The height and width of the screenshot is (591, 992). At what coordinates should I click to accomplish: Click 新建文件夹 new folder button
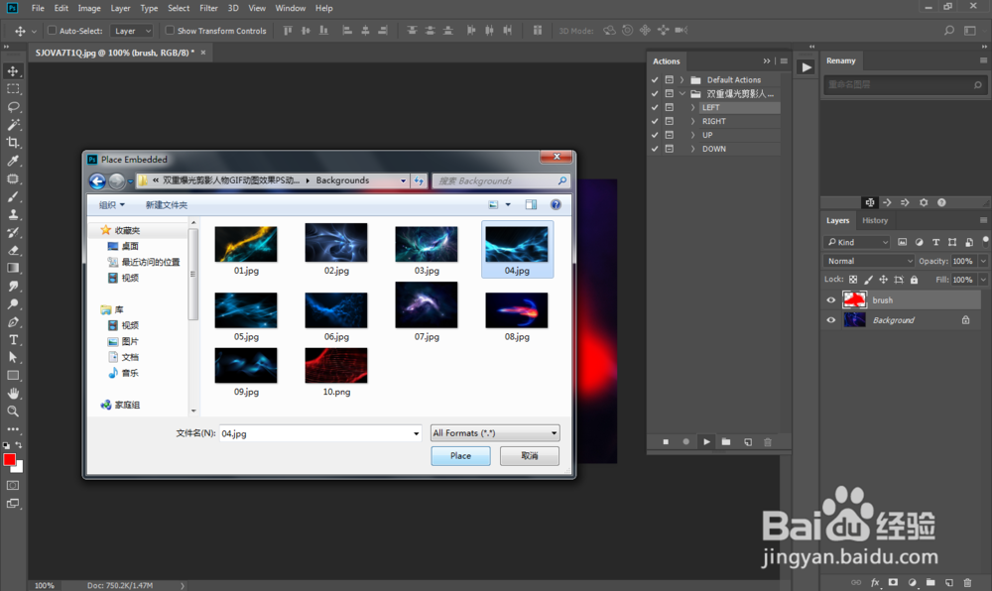[x=167, y=205]
